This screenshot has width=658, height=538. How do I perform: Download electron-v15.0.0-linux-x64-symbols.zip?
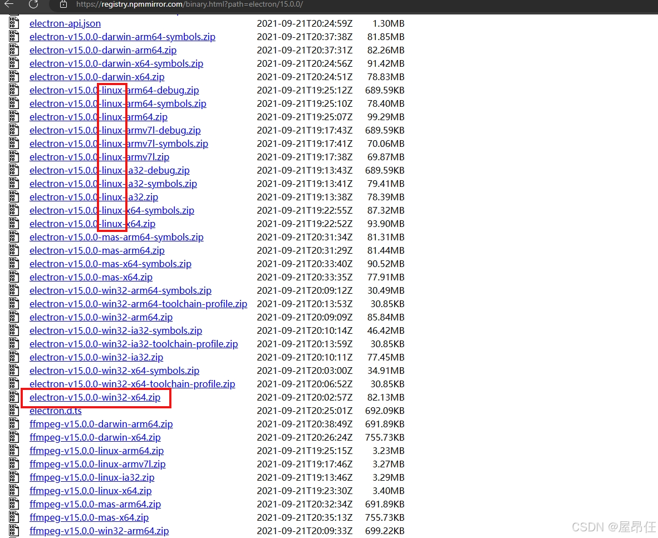point(112,210)
